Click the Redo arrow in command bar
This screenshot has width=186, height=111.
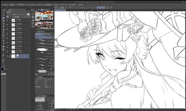coord(73,8)
